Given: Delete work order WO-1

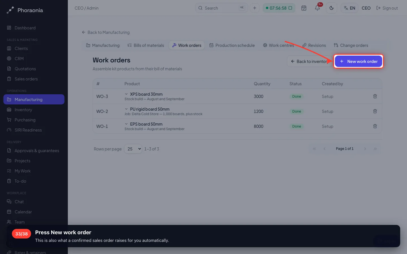Looking at the screenshot, I should pyautogui.click(x=375, y=126).
